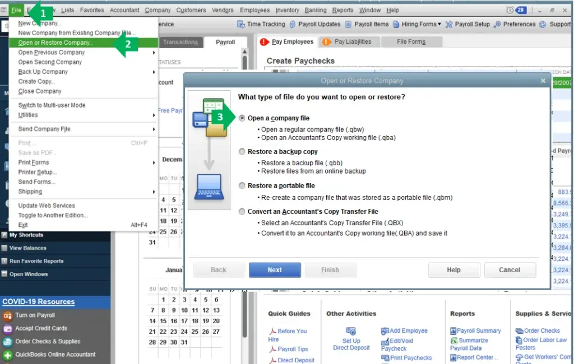Open reminders clock icon with badge 28
This screenshot has height=364, width=574.
(x=516, y=10)
